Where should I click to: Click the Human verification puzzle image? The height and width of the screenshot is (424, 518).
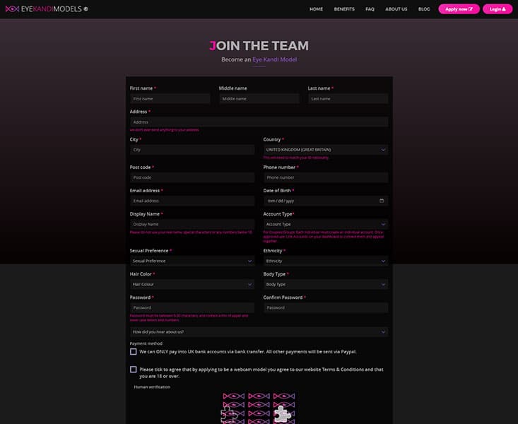click(x=259, y=408)
